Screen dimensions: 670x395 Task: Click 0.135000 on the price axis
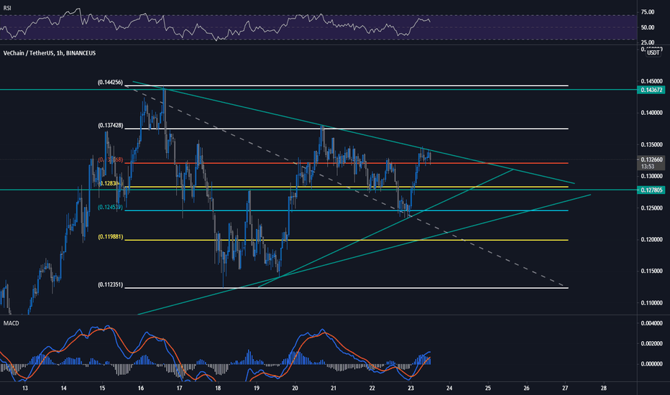(651, 145)
